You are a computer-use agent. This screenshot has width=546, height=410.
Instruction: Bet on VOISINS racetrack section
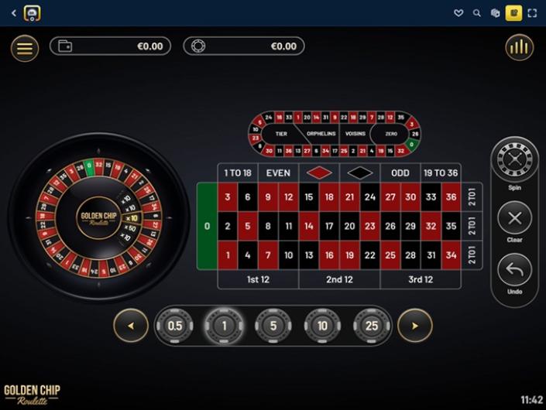[355, 134]
